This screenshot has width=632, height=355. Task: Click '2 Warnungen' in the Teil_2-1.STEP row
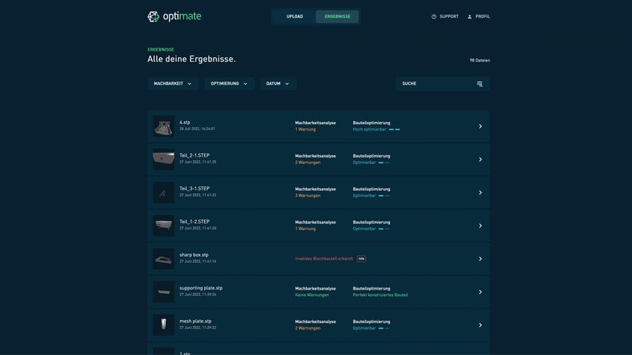(307, 163)
